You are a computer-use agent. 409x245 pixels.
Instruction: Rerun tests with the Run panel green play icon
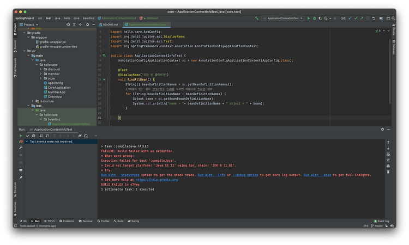tap(21, 136)
